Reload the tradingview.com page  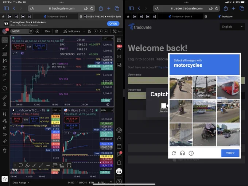click(92, 8)
